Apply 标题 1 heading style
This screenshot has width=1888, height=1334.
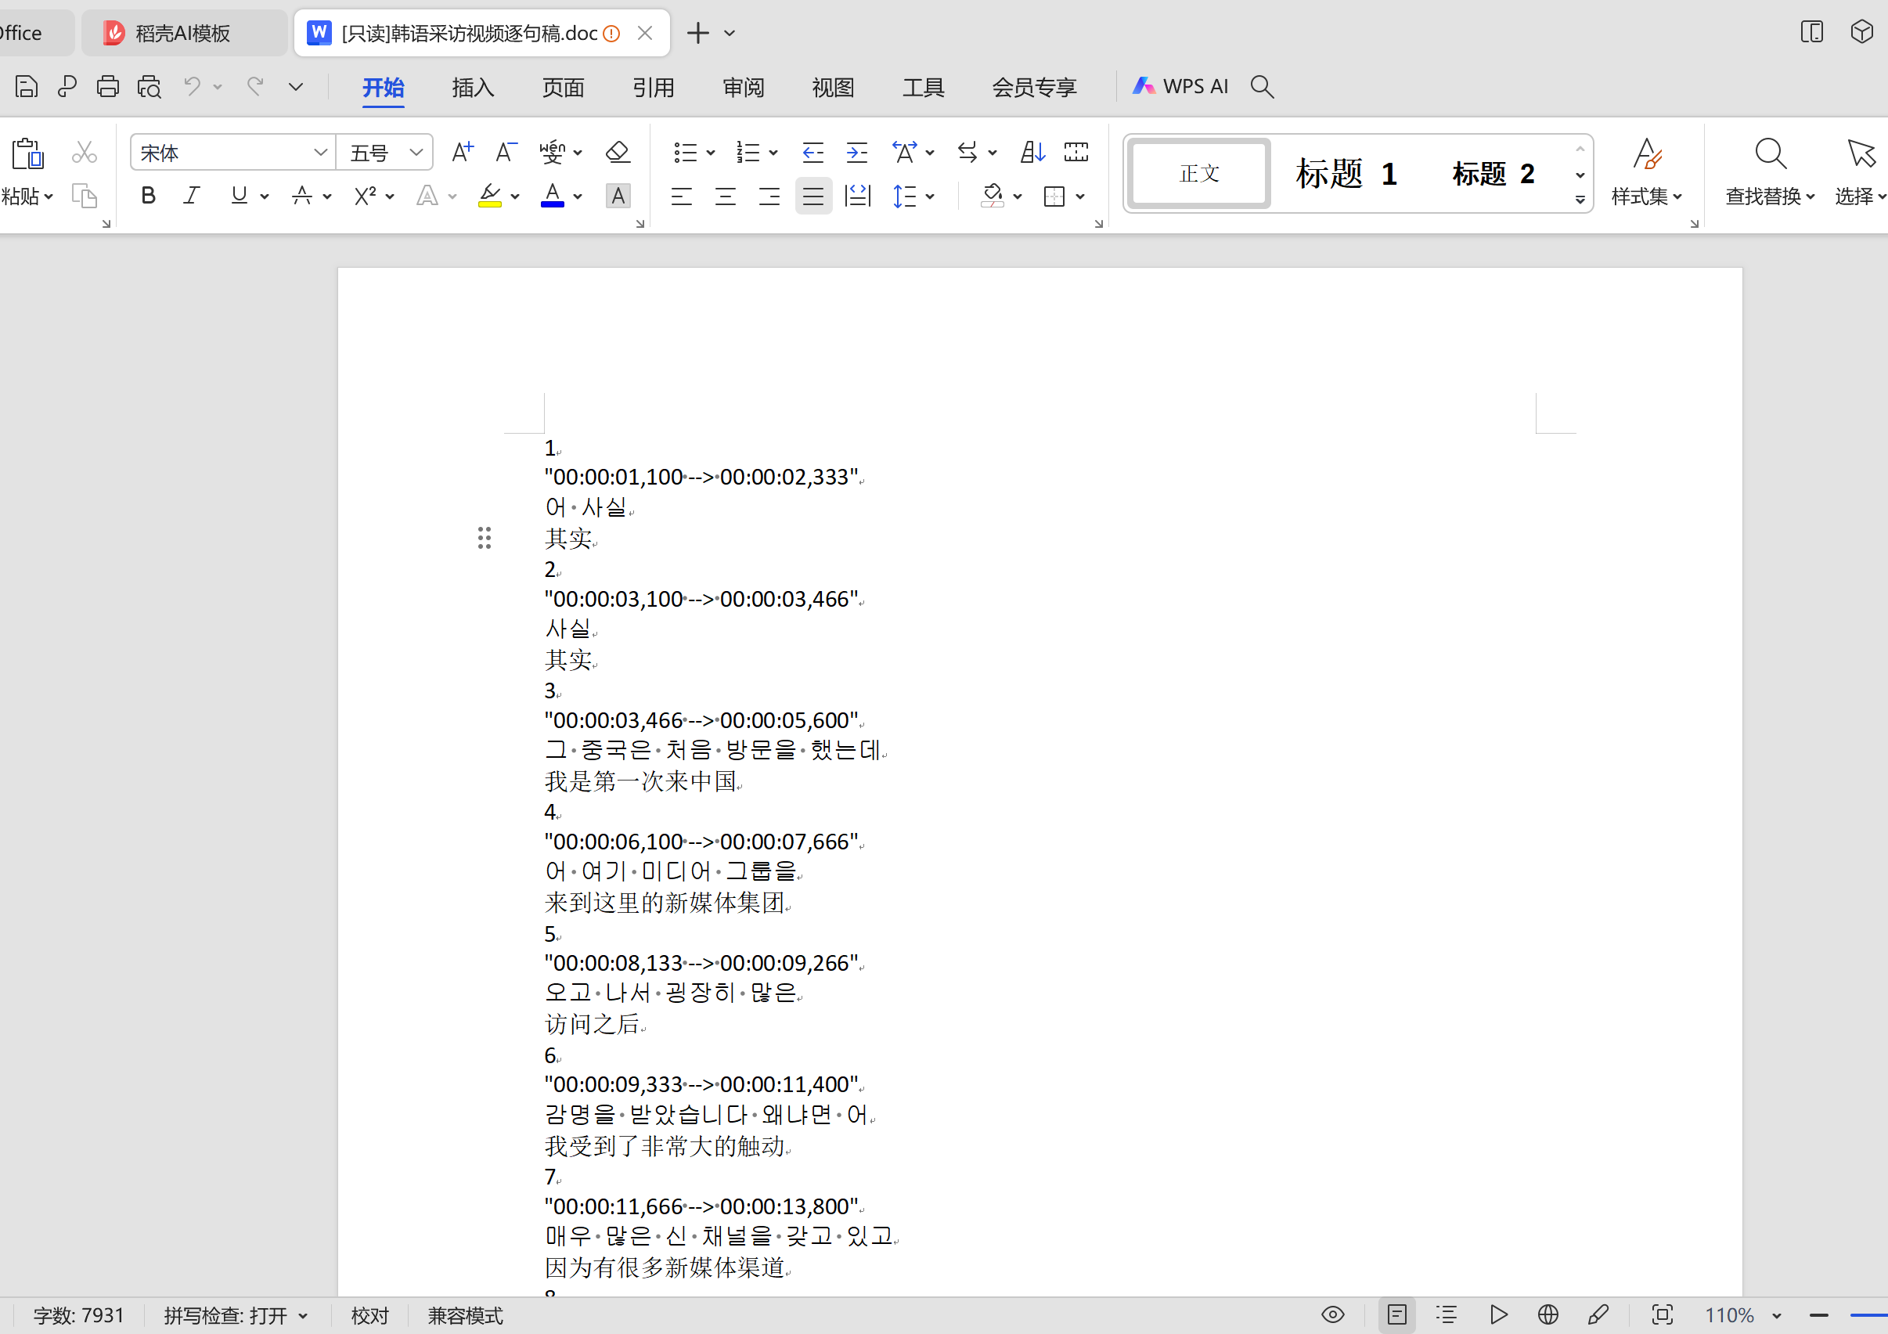pos(1346,174)
